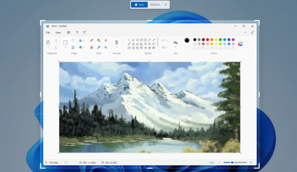Select the Pencil tool
Screen dimensions: 297x172
point(92,40)
